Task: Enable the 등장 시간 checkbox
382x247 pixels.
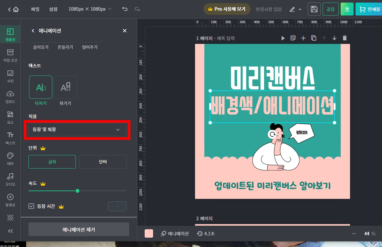Action: pos(31,206)
